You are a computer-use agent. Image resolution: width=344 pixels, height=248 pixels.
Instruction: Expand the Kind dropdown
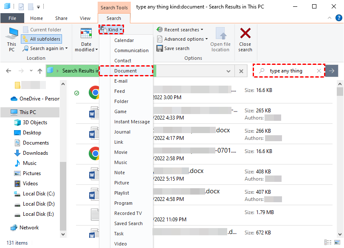click(112, 30)
